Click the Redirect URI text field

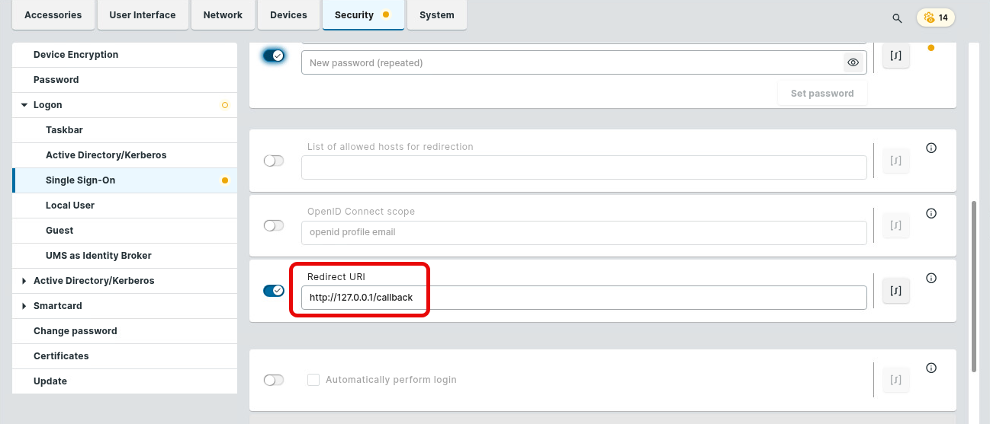coord(583,298)
